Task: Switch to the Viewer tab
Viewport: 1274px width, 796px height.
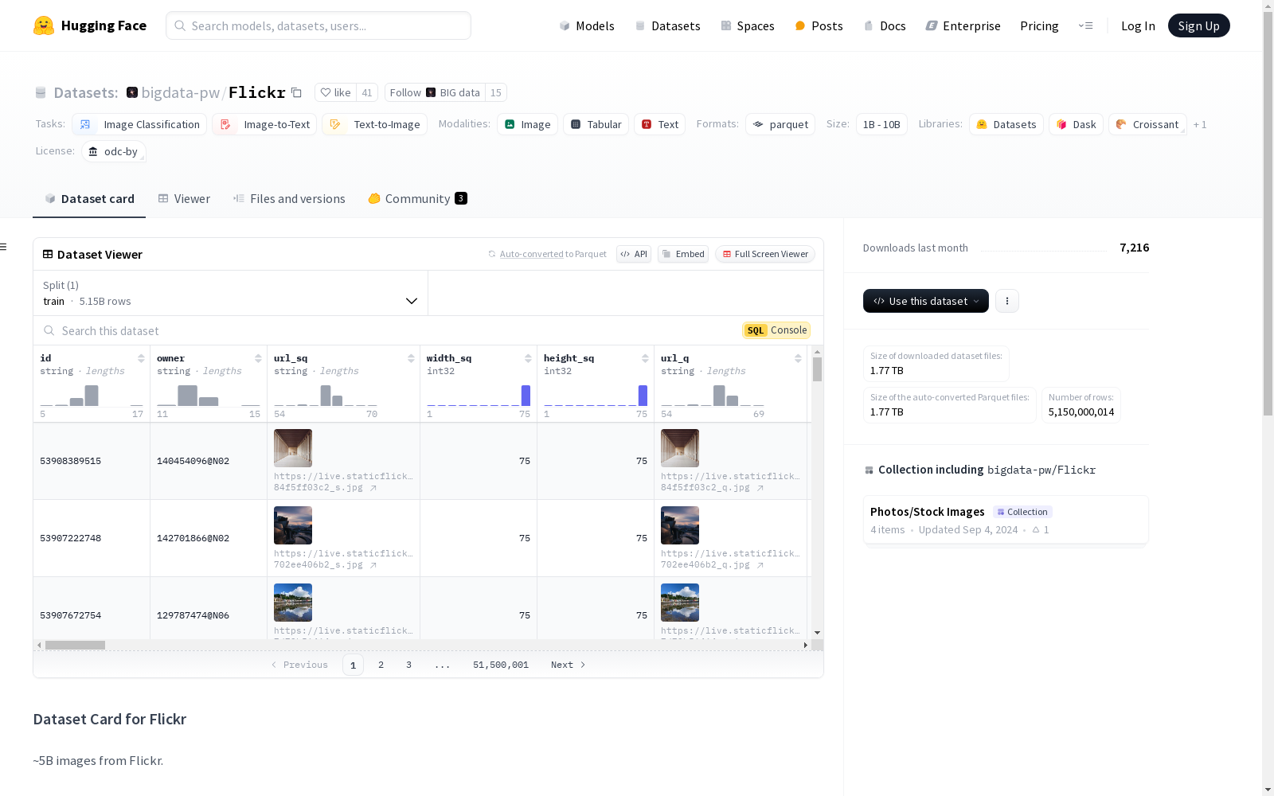Action: (x=184, y=199)
